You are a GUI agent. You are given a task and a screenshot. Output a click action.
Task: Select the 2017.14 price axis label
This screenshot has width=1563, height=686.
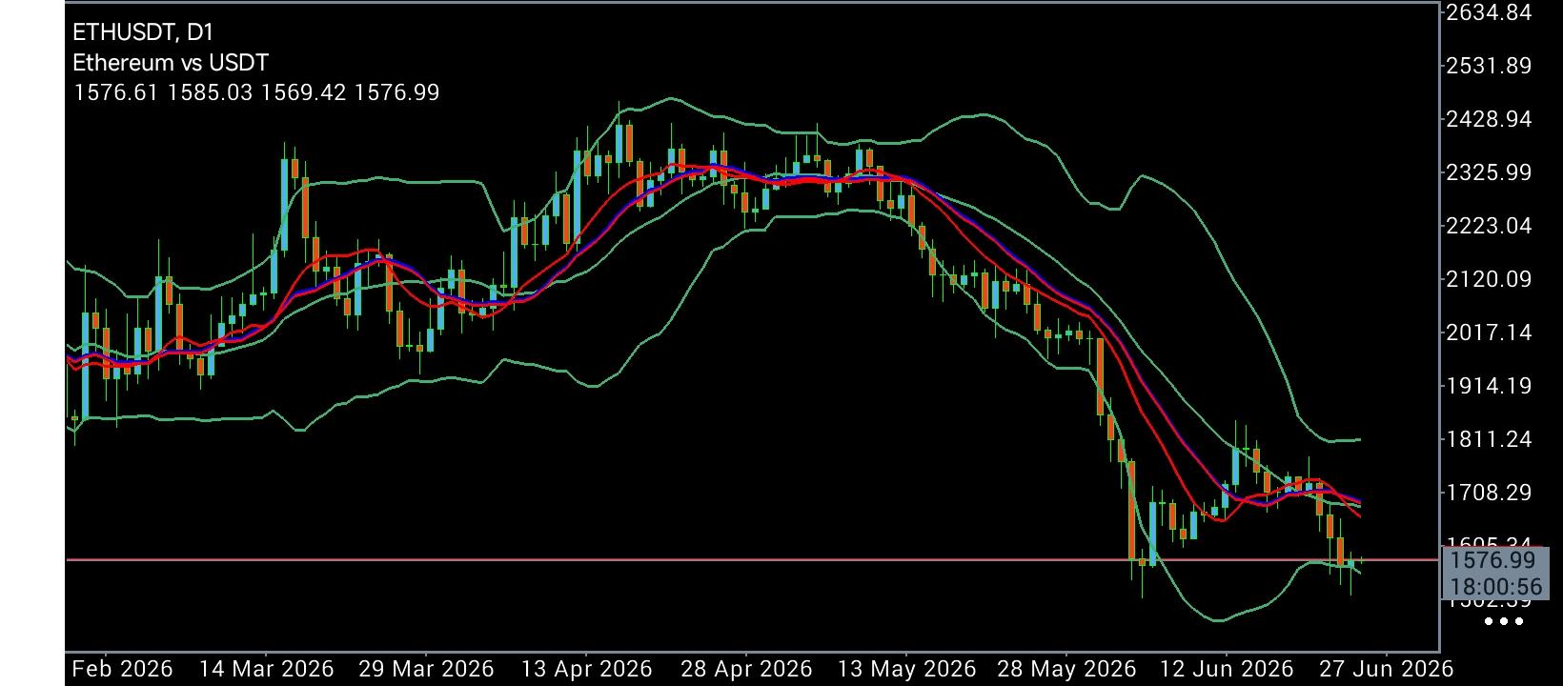[1489, 333]
